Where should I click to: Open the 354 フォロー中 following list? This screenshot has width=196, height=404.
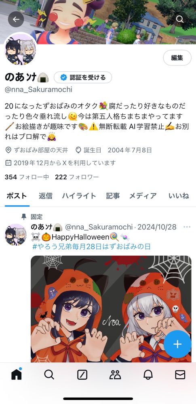pyautogui.click(x=27, y=177)
